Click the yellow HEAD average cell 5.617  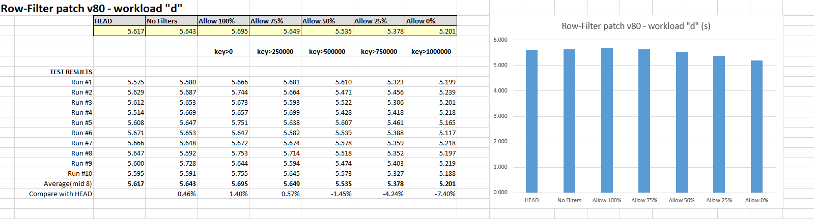119,31
